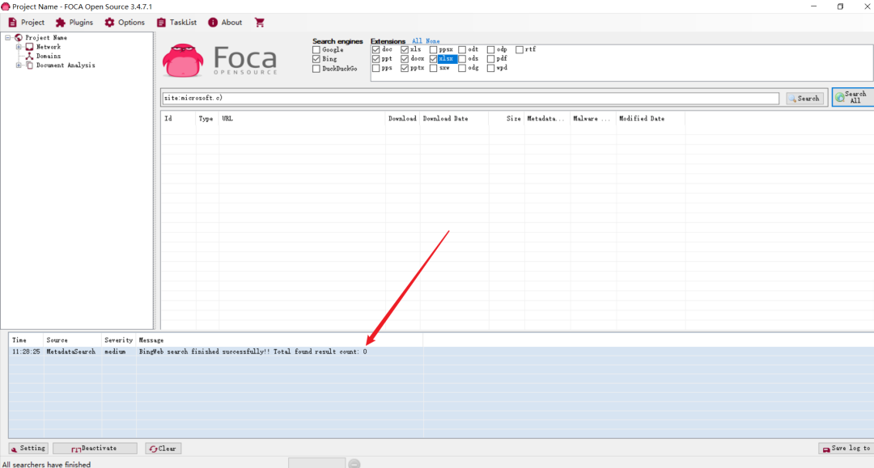Open the About menu
Screen dimensions: 874x468
[225, 23]
